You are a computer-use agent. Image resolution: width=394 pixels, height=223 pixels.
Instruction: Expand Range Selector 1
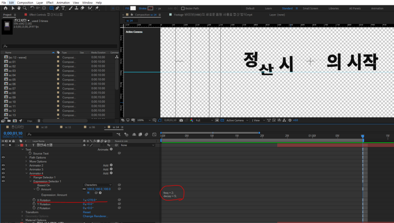tap(30, 177)
